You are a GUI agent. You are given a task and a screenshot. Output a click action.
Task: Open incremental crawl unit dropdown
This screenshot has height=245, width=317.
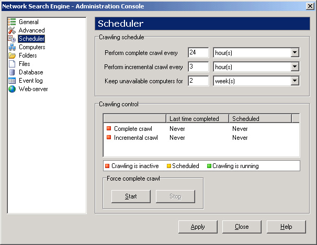[295, 67]
